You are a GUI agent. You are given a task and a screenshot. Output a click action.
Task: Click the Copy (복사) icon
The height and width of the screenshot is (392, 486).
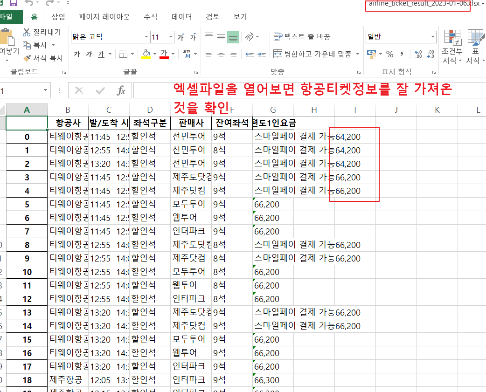coord(27,45)
